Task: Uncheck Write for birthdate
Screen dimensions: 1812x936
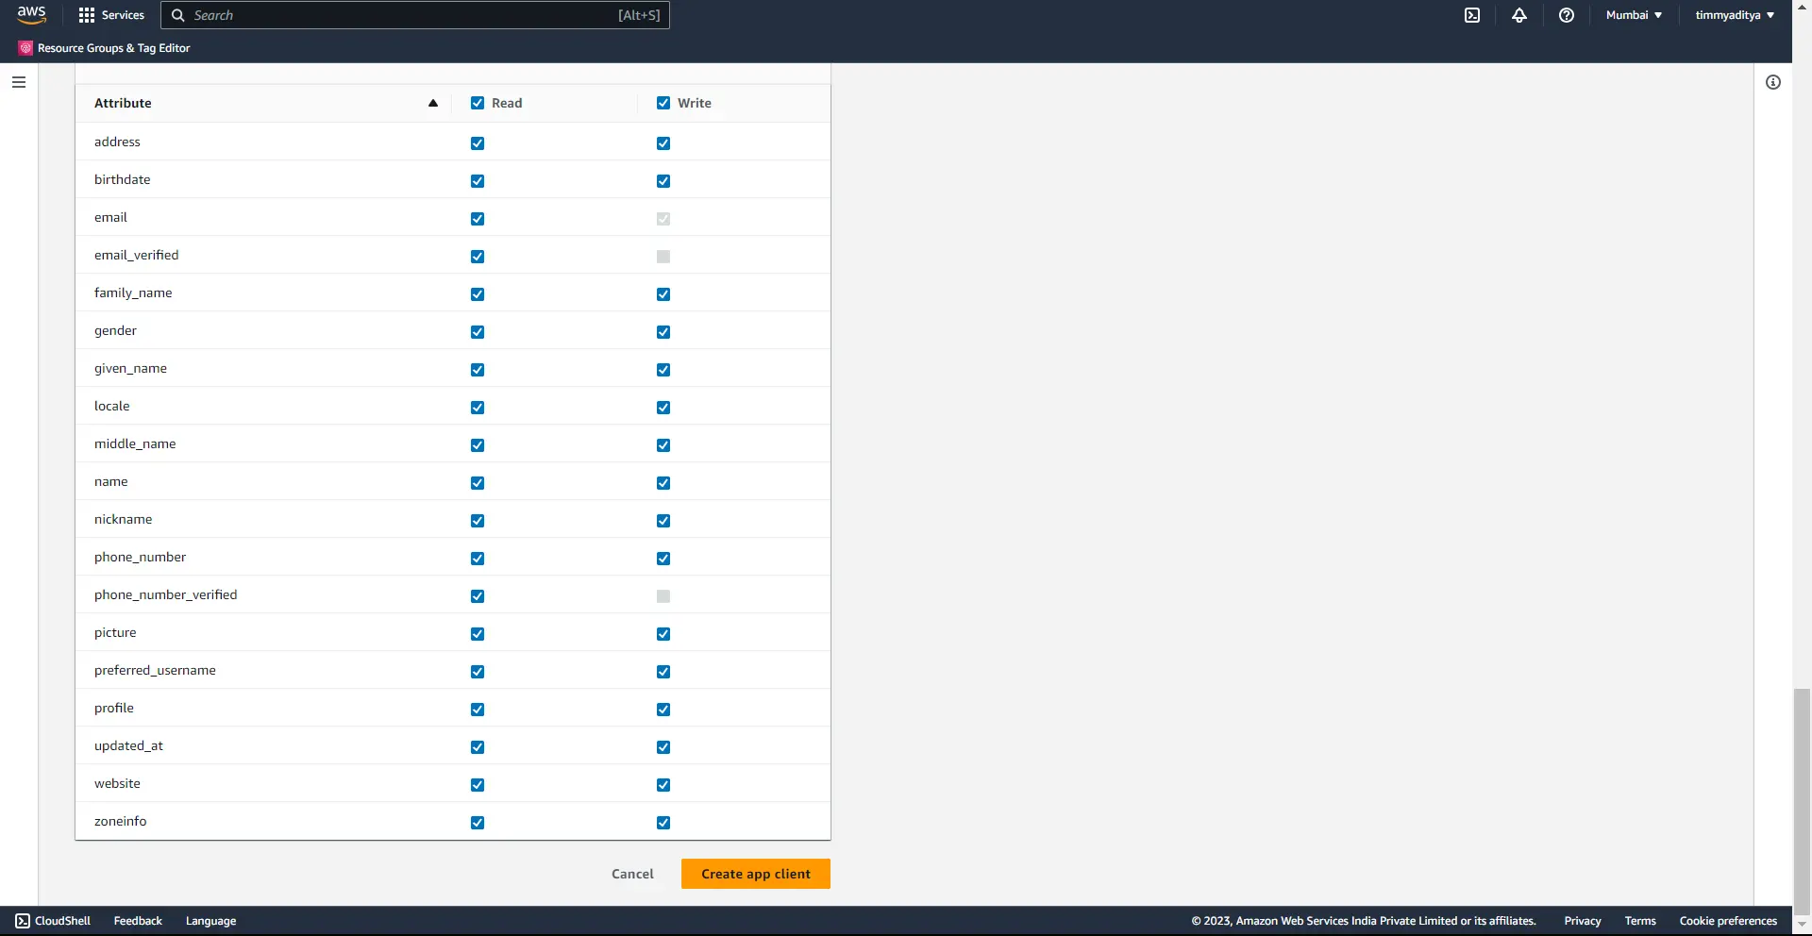Action: click(x=663, y=181)
